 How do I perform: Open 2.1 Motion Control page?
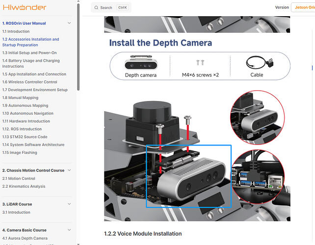(x=19, y=178)
